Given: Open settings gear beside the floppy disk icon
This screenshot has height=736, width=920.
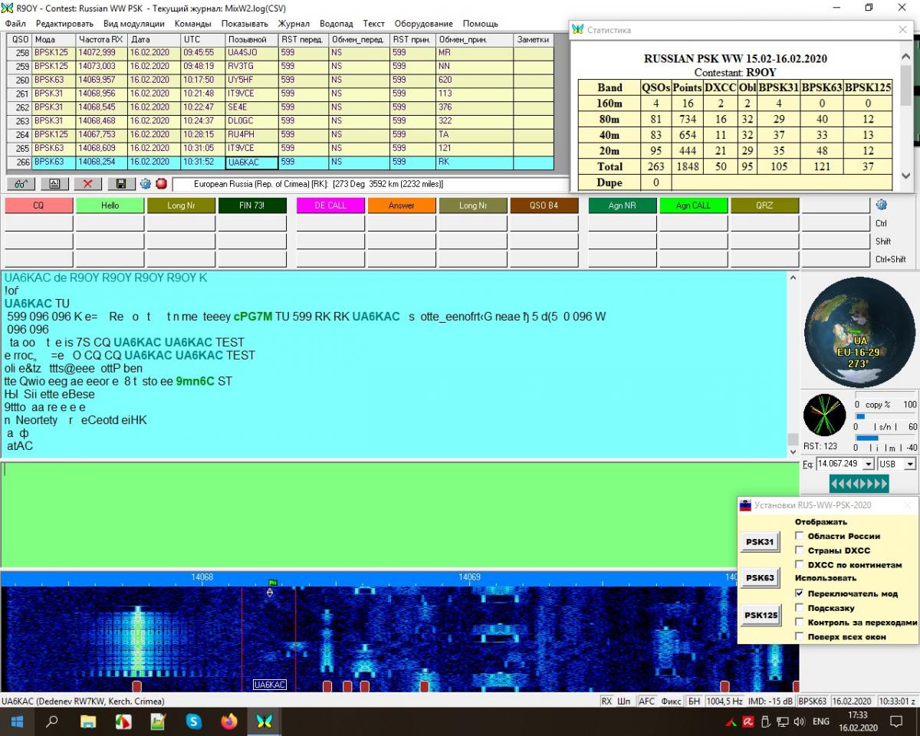Looking at the screenshot, I should tap(145, 184).
